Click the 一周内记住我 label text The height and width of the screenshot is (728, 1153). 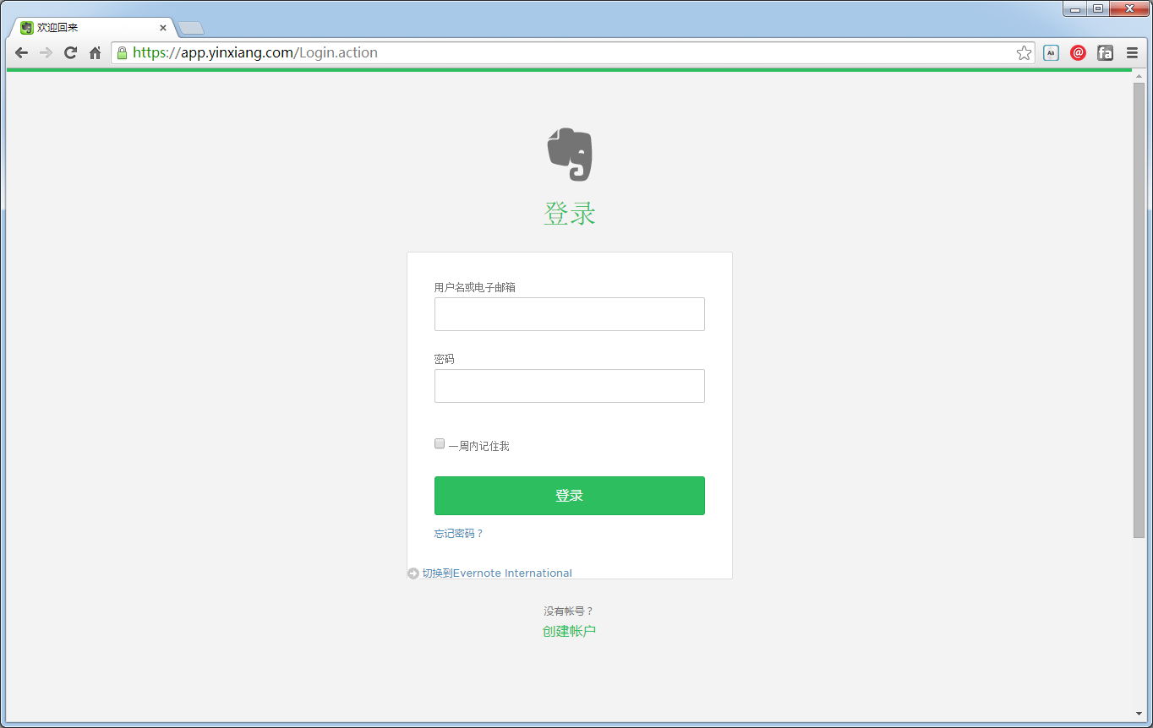(x=479, y=446)
